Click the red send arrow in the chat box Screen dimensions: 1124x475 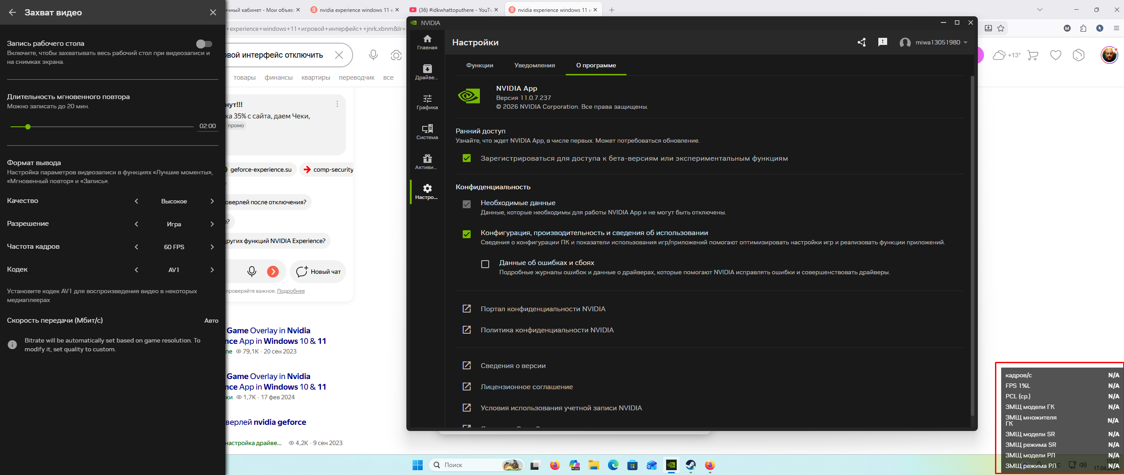pos(273,272)
